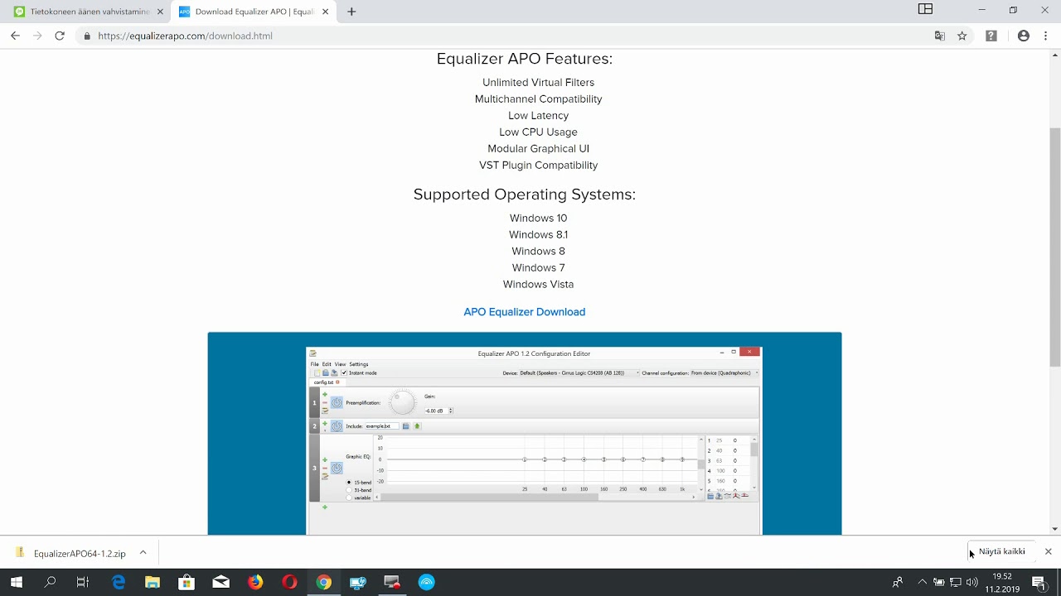The height and width of the screenshot is (596, 1061).
Task: Click the volume icon in system tray
Action: pos(972,582)
